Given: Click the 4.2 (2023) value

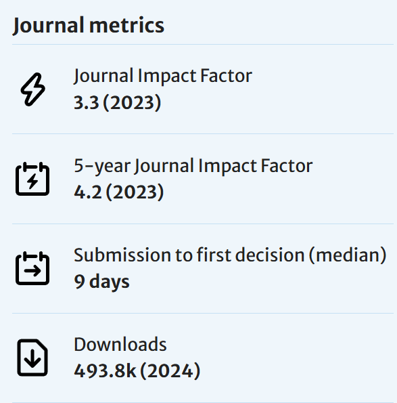Looking at the screenshot, I should click(x=118, y=192).
